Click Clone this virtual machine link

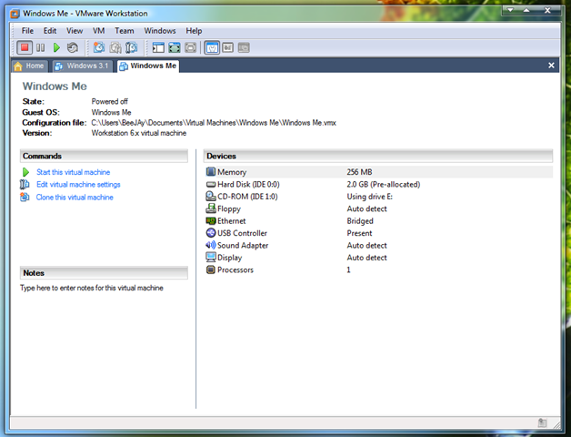75,198
